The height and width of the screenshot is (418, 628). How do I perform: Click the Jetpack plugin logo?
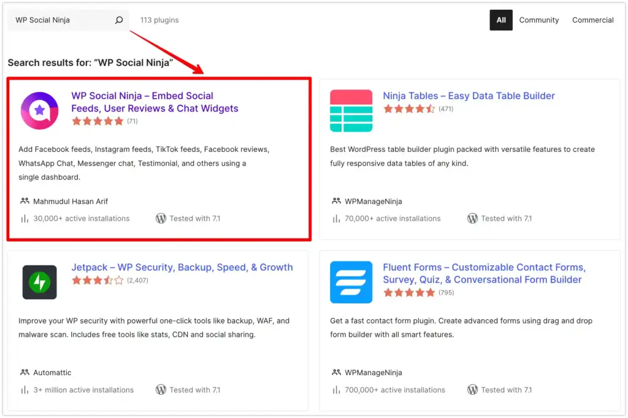[40, 282]
